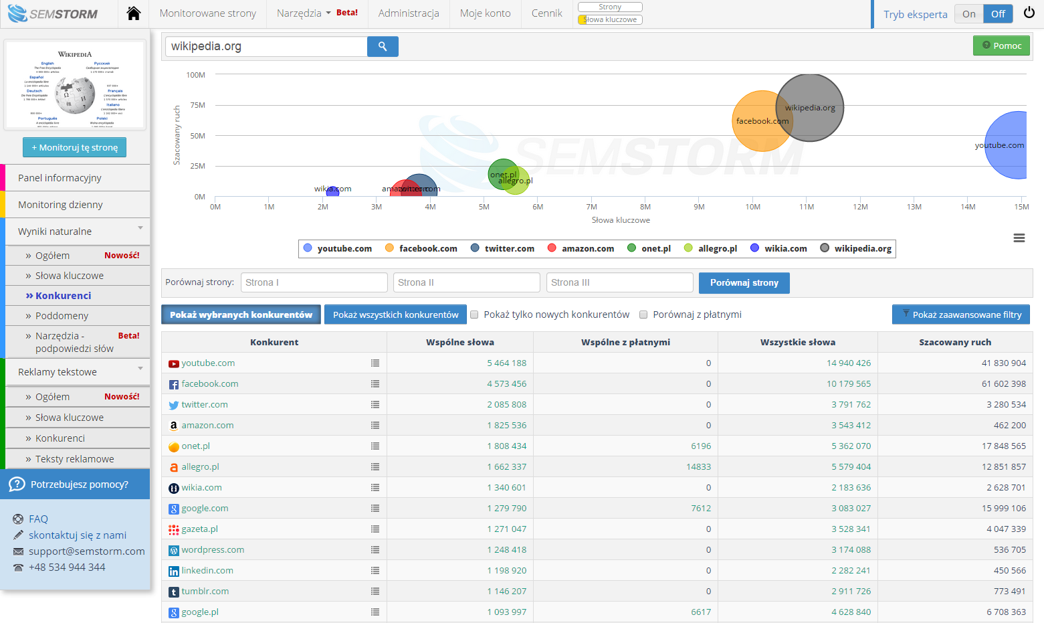1044x623 pixels.
Task: Open list icon in wikia.com row
Action: pos(375,488)
